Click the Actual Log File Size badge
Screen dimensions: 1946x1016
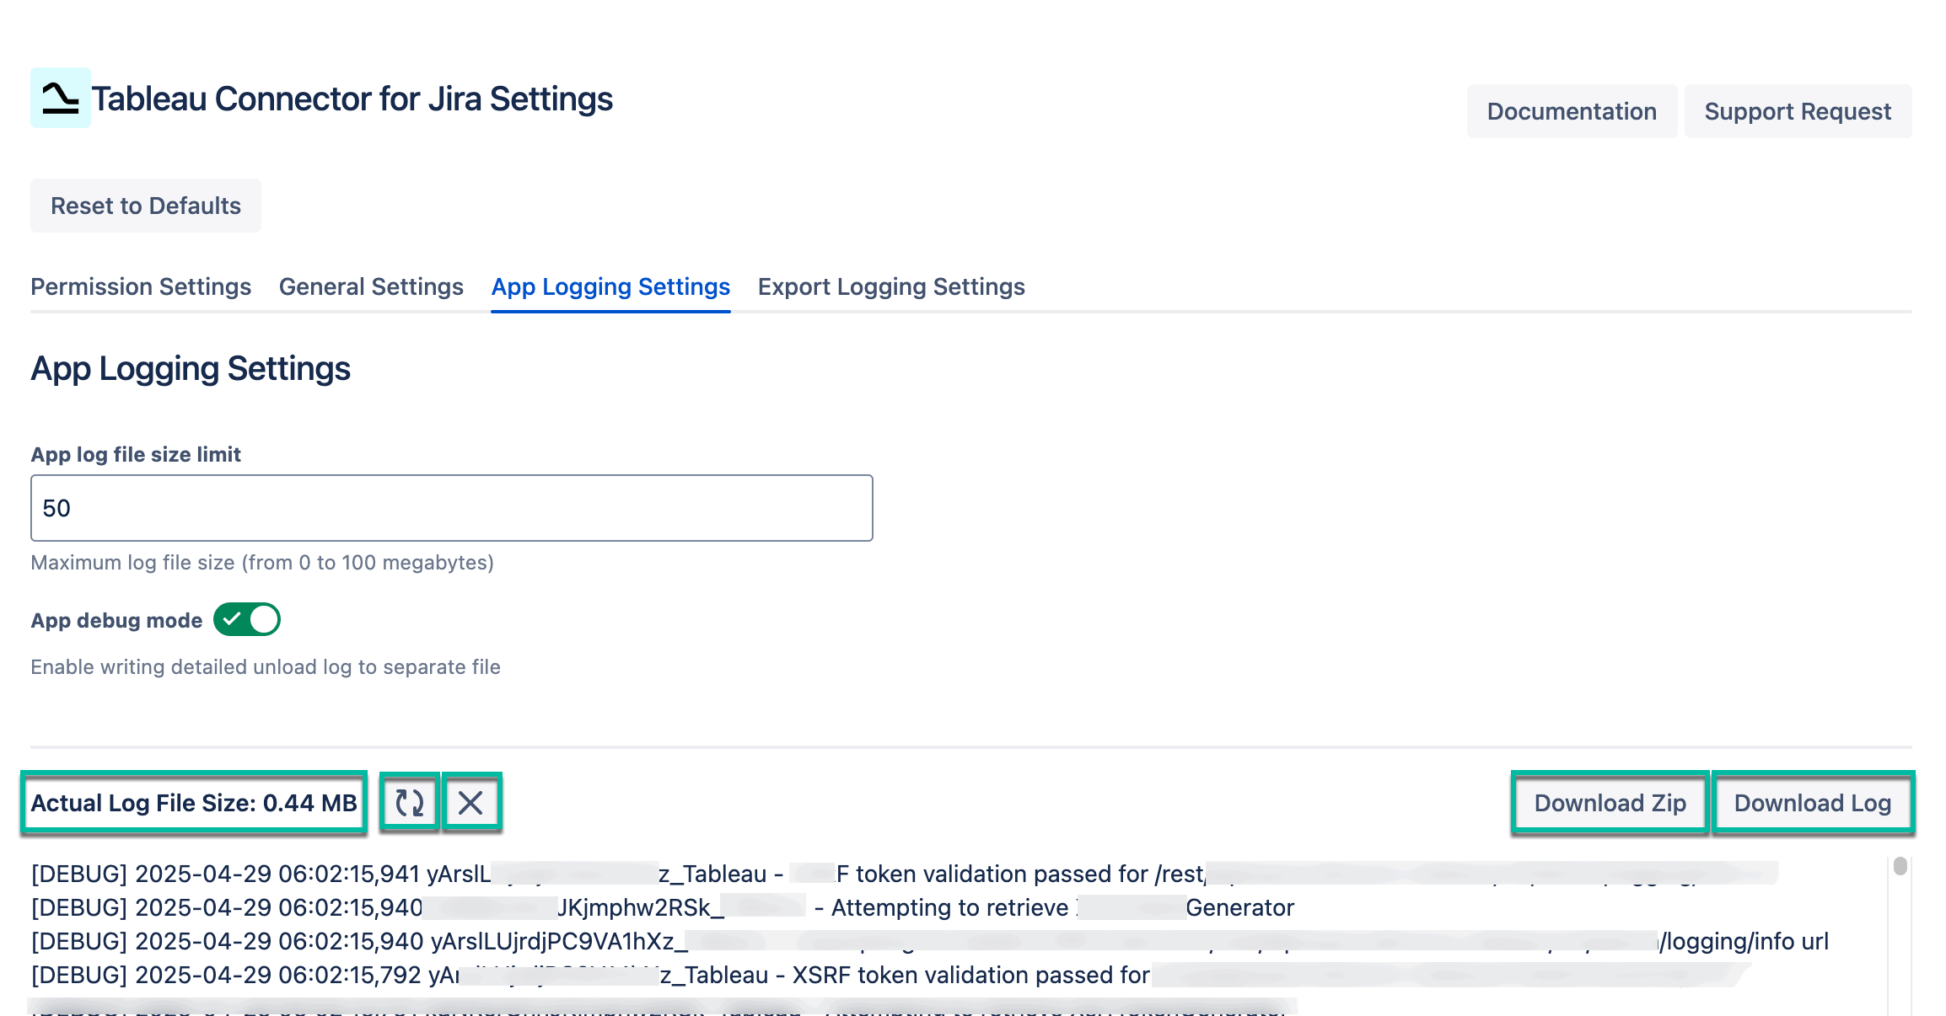(193, 802)
